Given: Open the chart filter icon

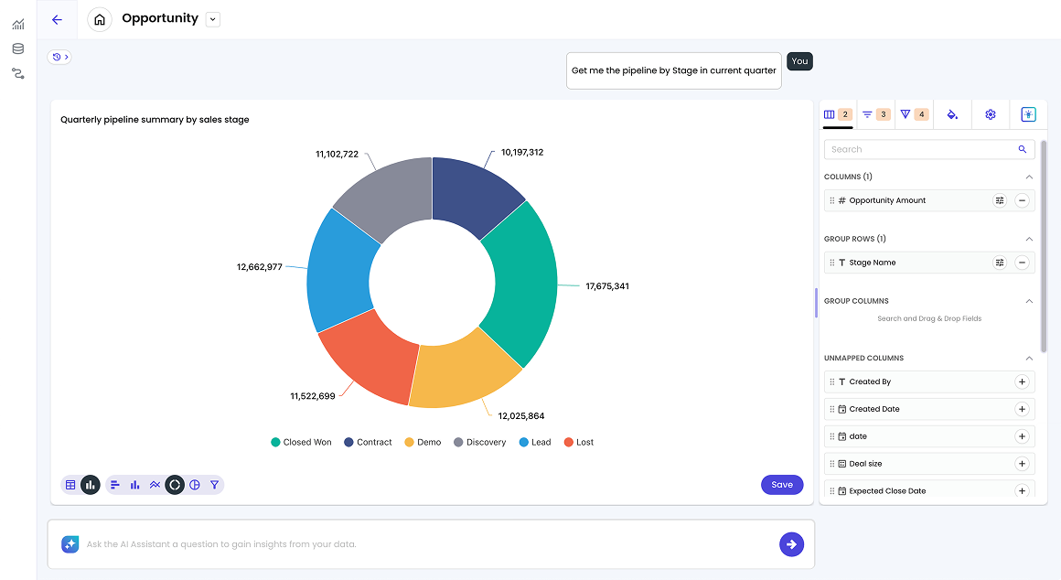Looking at the screenshot, I should [x=214, y=485].
